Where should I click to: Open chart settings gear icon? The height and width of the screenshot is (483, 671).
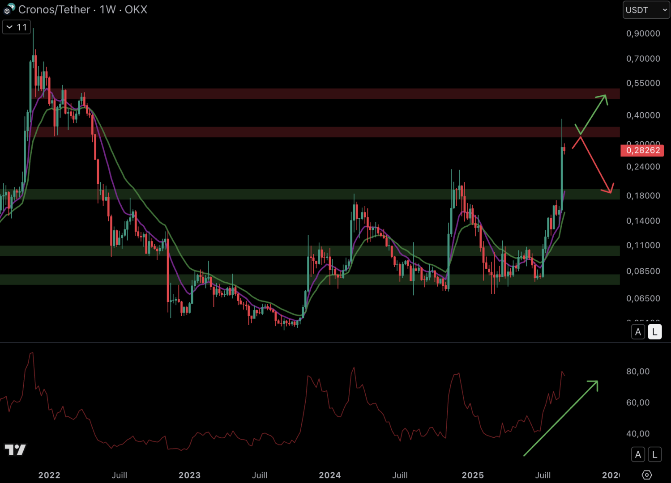click(x=646, y=475)
